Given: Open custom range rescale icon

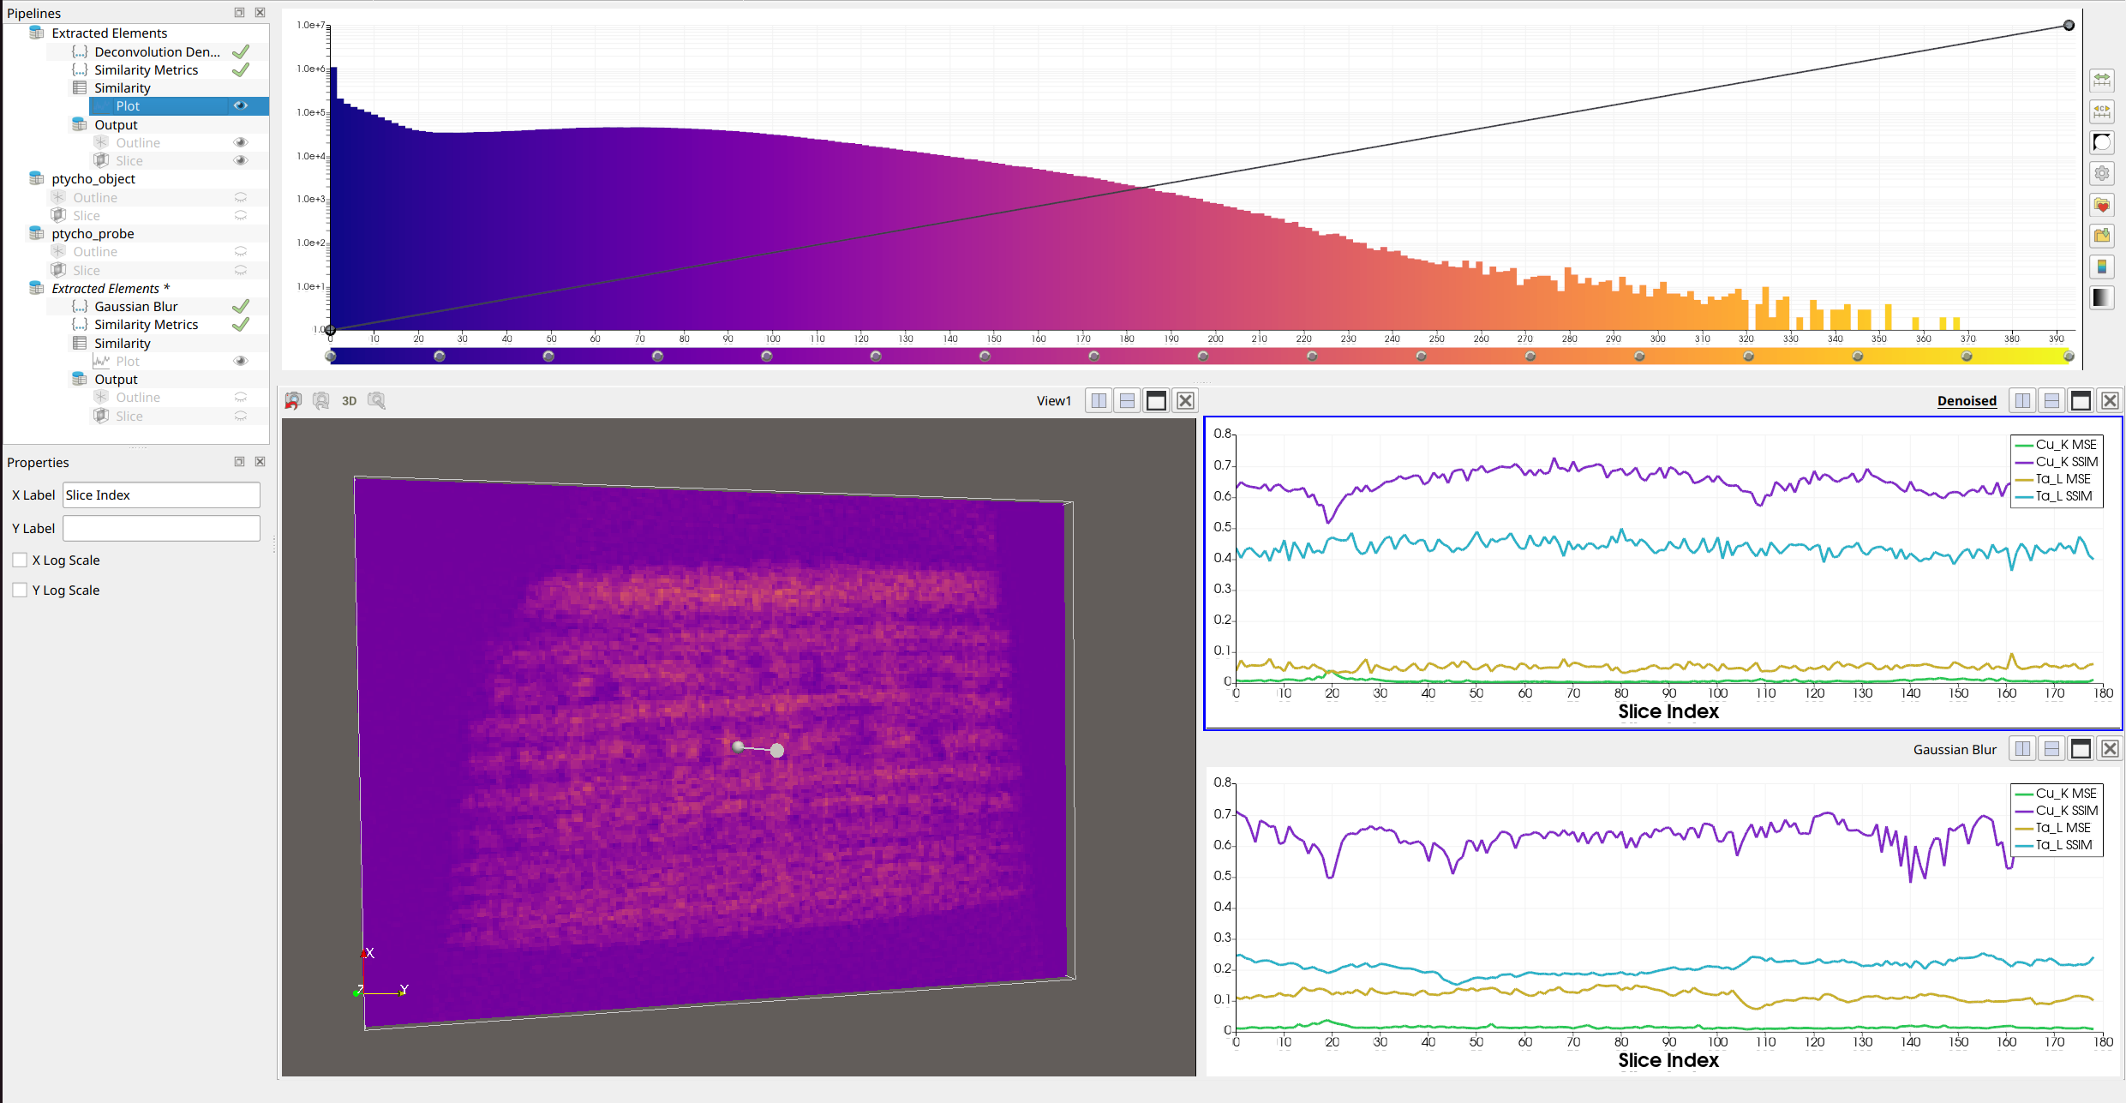Looking at the screenshot, I should [x=2102, y=111].
